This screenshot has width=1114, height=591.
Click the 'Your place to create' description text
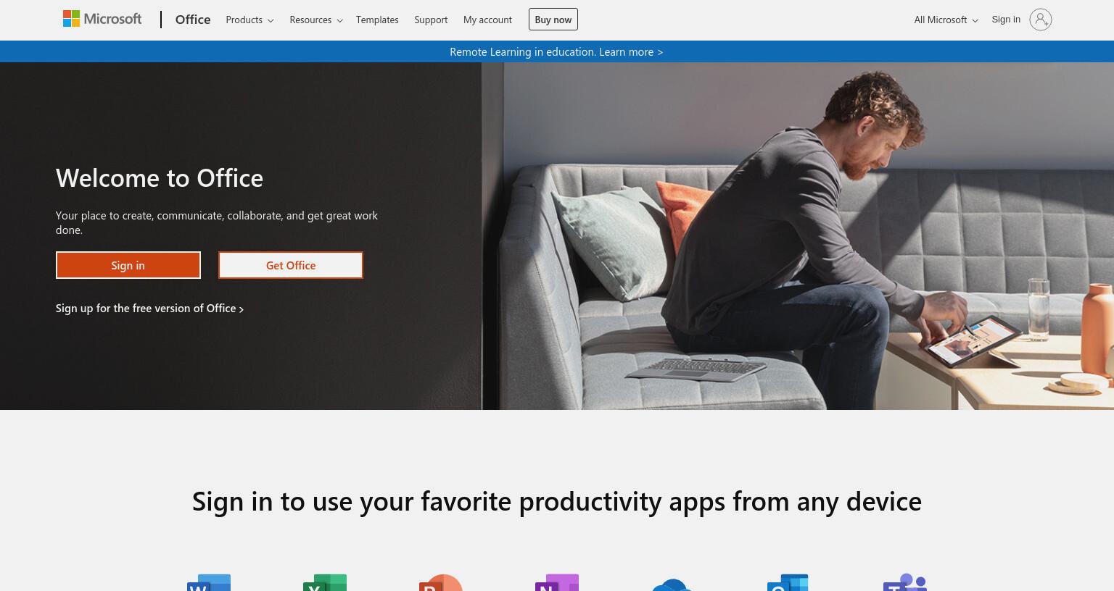coord(217,222)
